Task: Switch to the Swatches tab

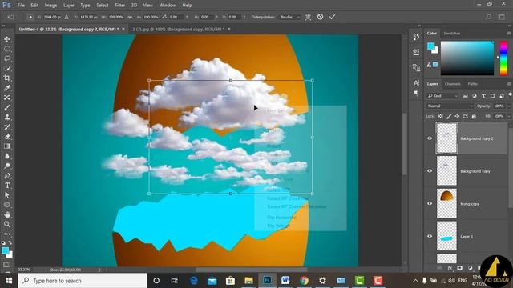Action: (452, 34)
